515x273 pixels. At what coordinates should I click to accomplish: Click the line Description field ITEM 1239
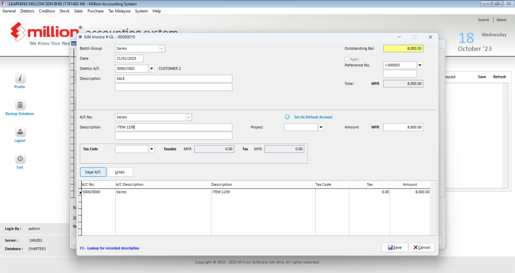pos(174,127)
